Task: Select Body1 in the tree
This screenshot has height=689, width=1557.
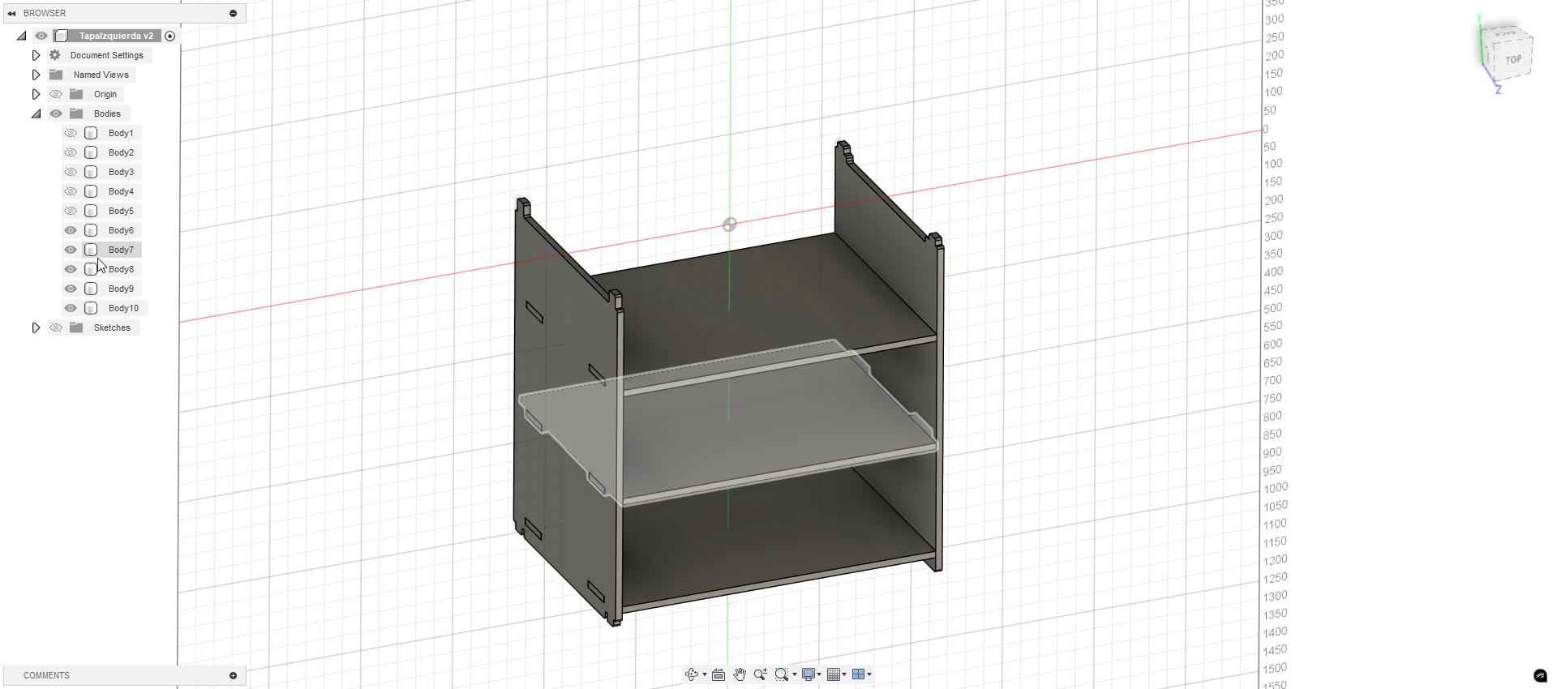Action: point(121,133)
